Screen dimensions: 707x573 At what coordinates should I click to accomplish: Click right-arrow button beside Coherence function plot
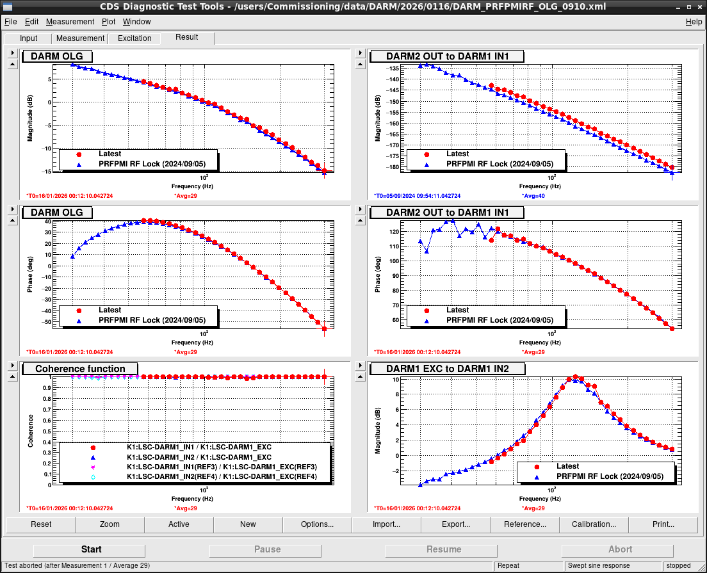click(x=12, y=366)
